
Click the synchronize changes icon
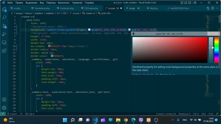(21, 114)
